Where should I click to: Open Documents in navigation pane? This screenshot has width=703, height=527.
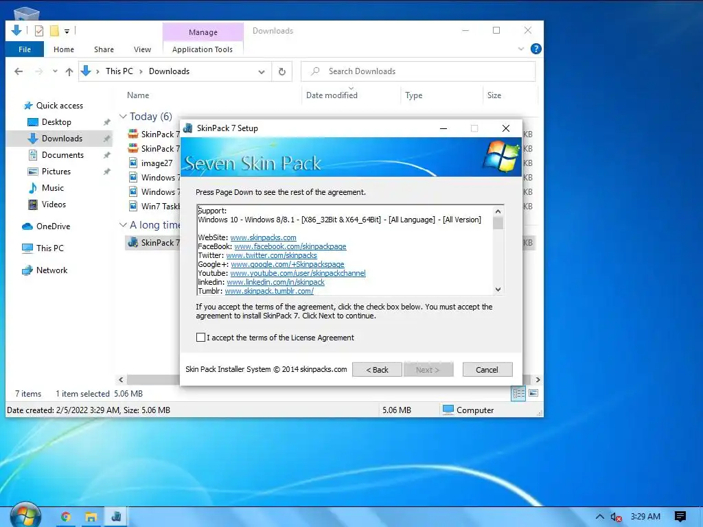pos(62,155)
